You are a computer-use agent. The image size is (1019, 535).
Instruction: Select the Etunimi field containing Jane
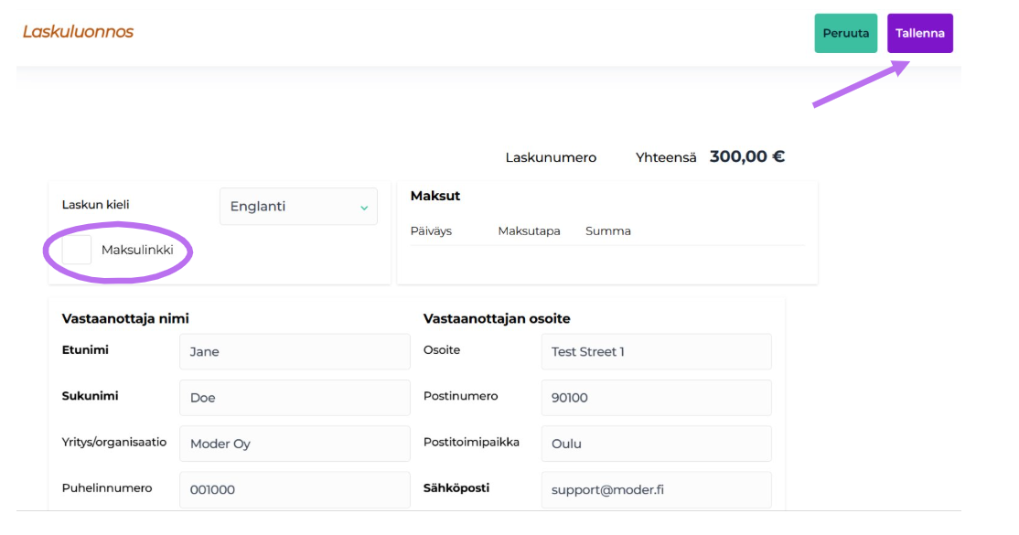[x=294, y=351]
